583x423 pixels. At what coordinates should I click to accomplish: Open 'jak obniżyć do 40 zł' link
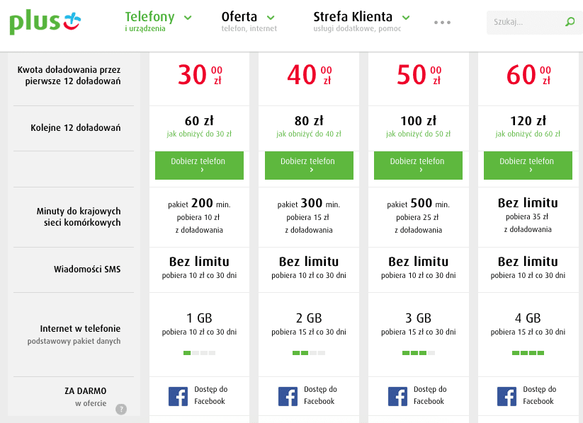309,134
